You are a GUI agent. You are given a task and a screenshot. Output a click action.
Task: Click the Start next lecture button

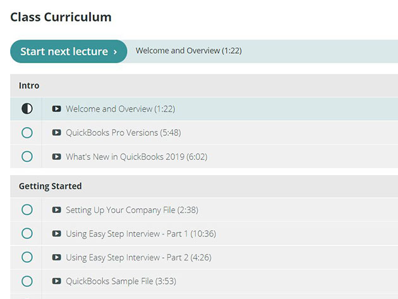coord(68,51)
